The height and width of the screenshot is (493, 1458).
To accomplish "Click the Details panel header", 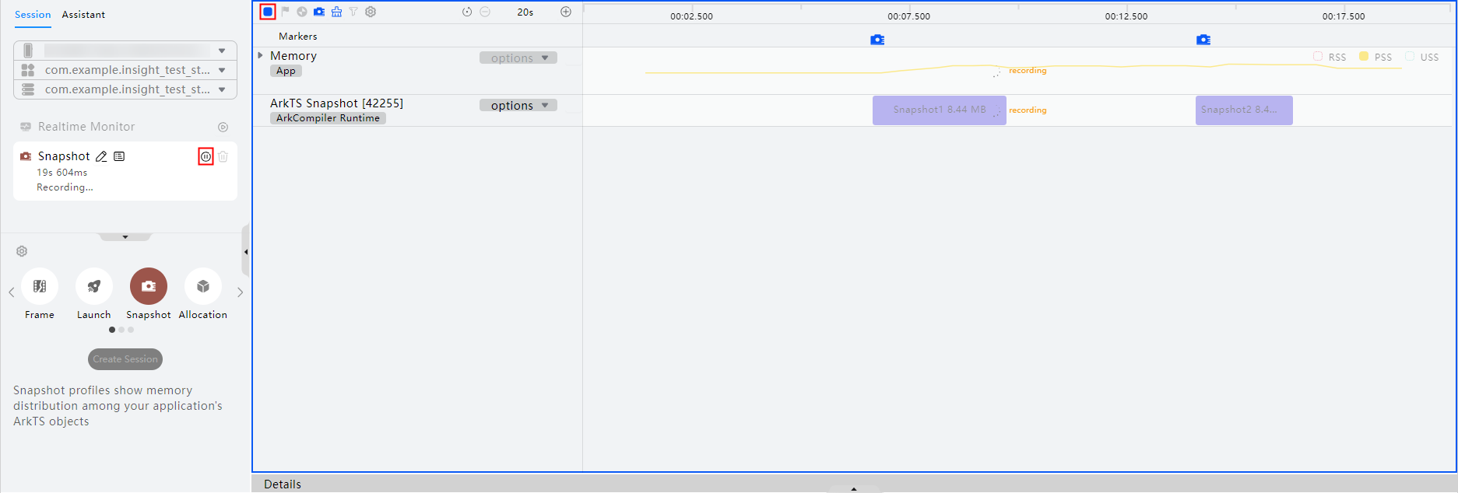I will tap(283, 484).
